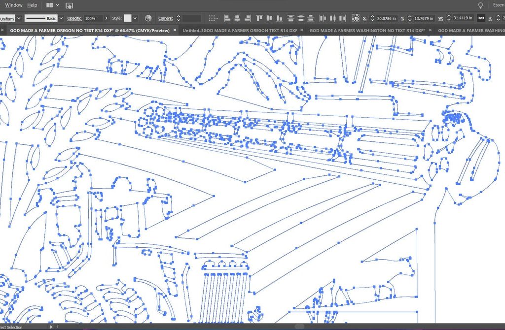
Task: Click the Opacity label link
Action: tap(74, 18)
